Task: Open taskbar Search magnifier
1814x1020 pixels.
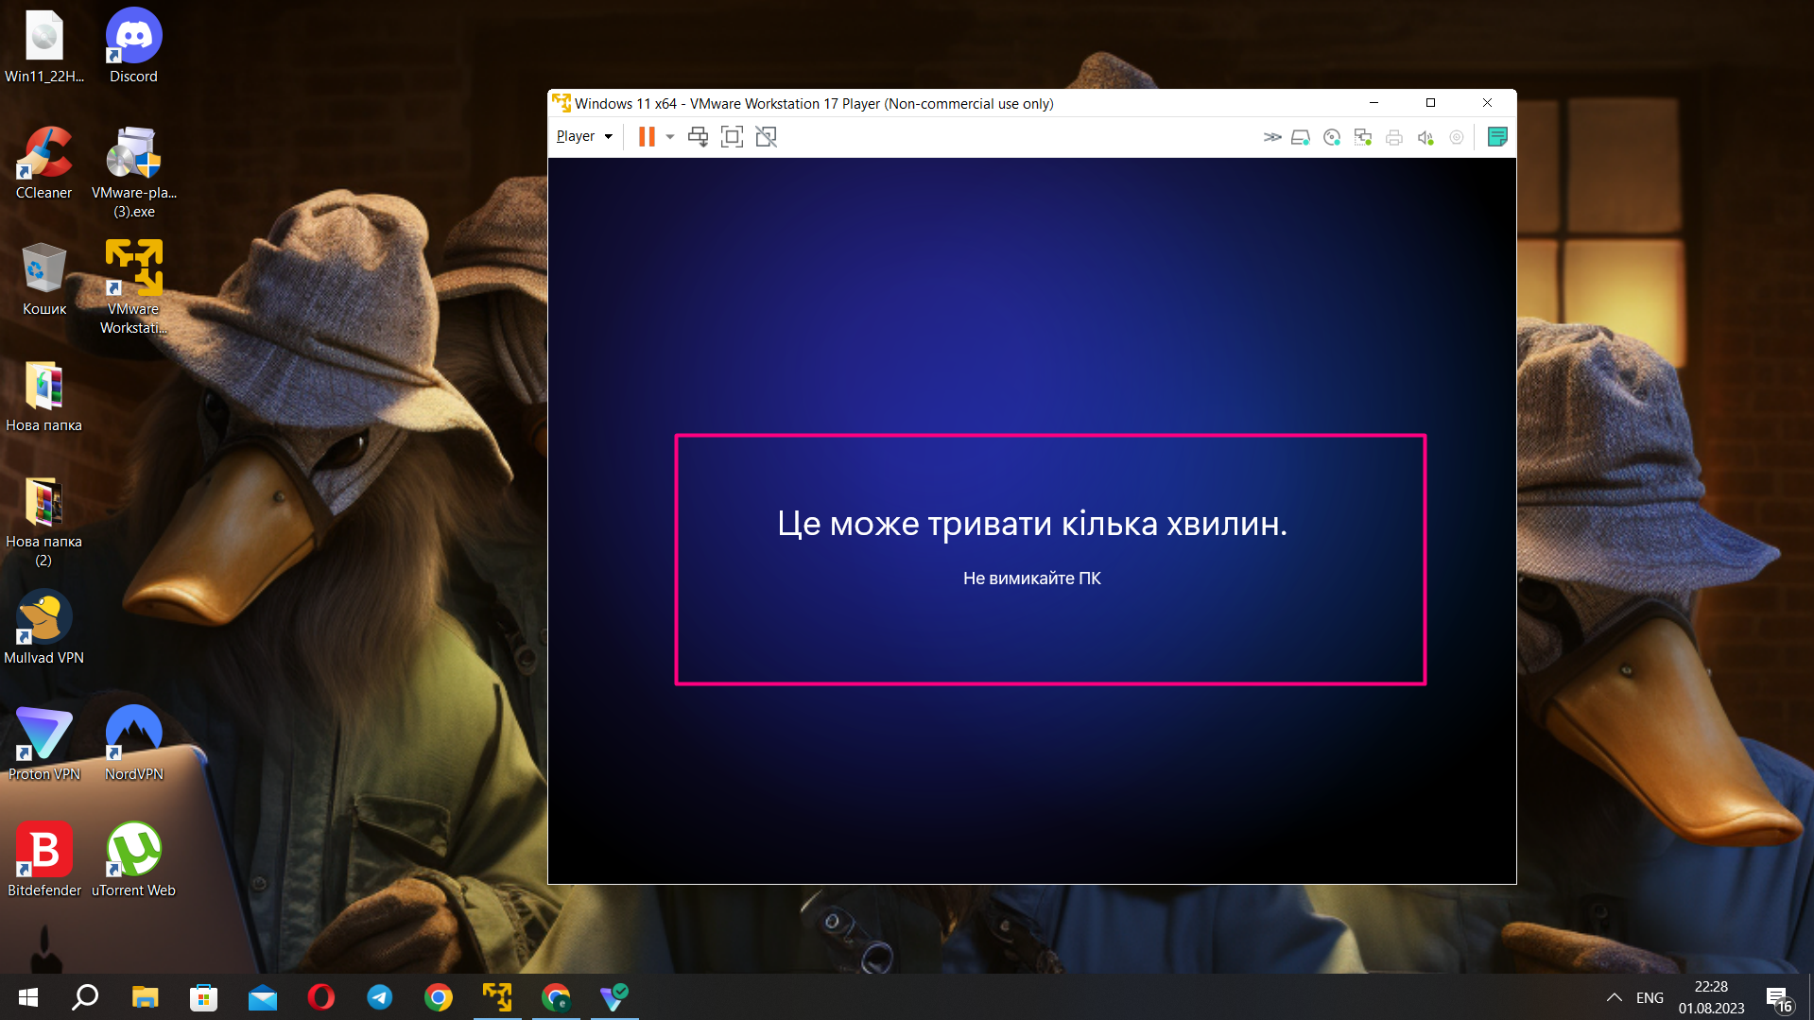Action: (x=86, y=997)
